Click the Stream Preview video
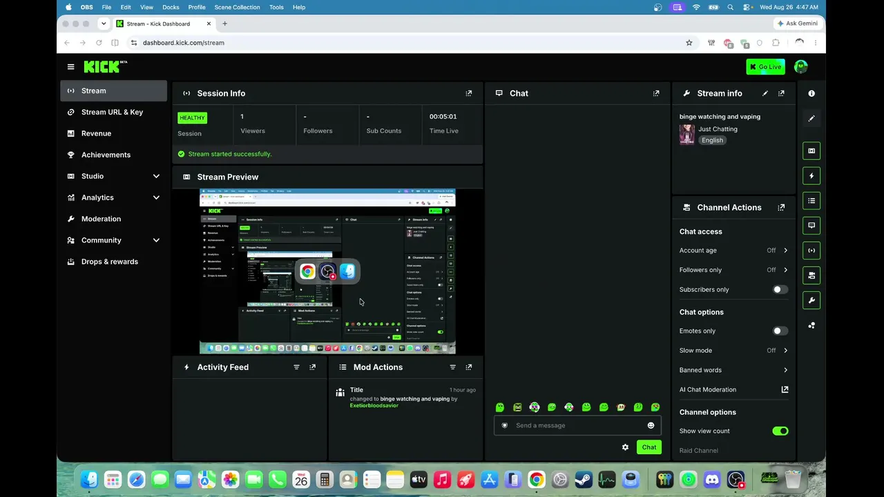 point(327,271)
